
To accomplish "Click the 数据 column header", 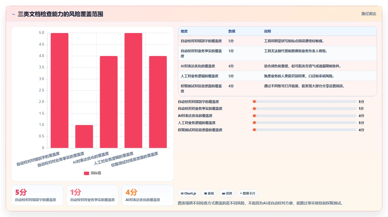I will click(x=232, y=31).
